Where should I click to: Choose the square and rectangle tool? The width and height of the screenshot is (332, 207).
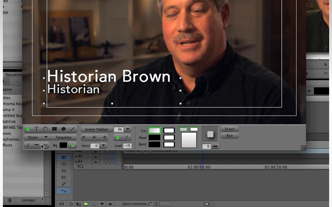(x=54, y=129)
